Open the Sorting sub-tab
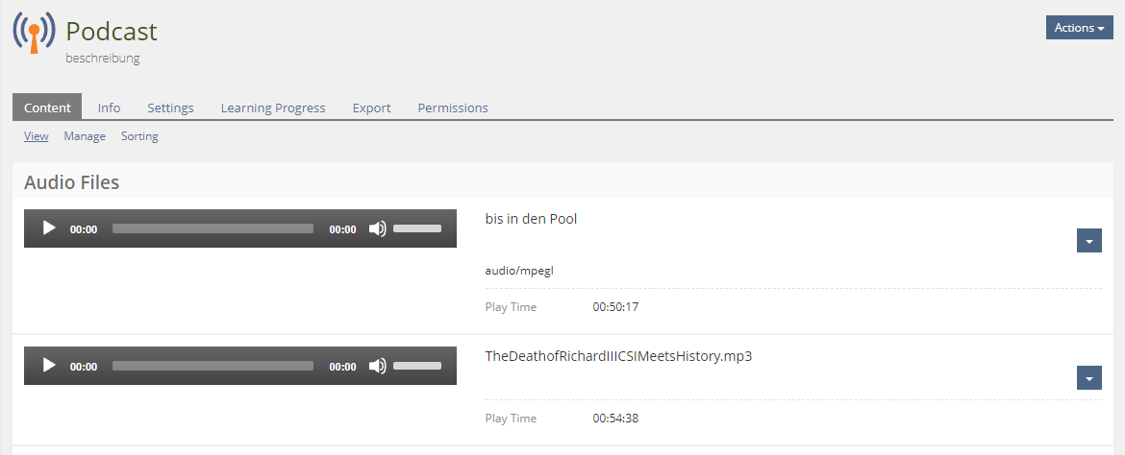The width and height of the screenshot is (1125, 455). pos(139,136)
